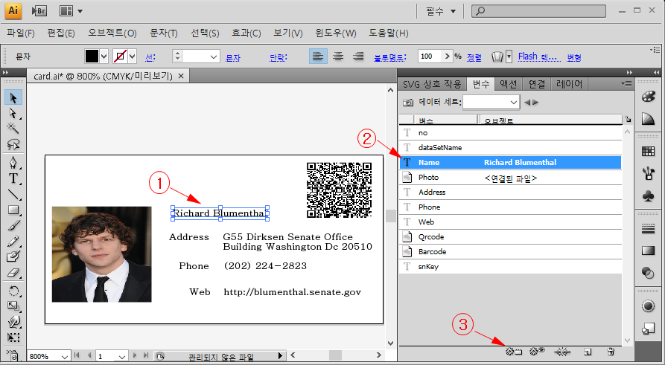Click the Flash text link
The width and height of the screenshot is (665, 365).
pyautogui.click(x=538, y=56)
